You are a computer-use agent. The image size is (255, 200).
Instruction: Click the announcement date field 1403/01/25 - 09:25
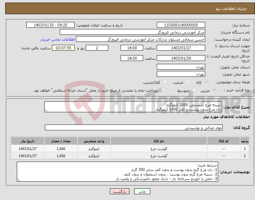[x=50, y=25]
